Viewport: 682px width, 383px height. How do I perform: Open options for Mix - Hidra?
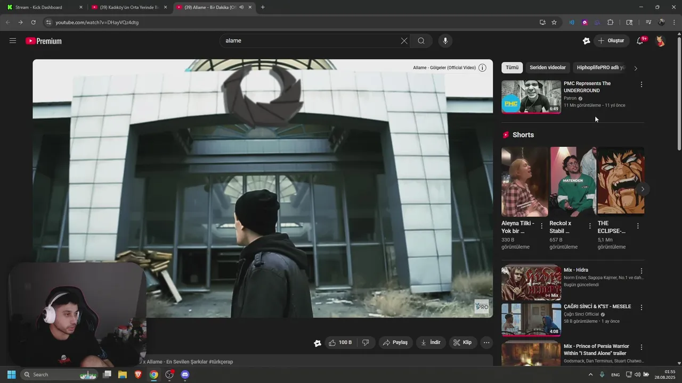pos(642,271)
